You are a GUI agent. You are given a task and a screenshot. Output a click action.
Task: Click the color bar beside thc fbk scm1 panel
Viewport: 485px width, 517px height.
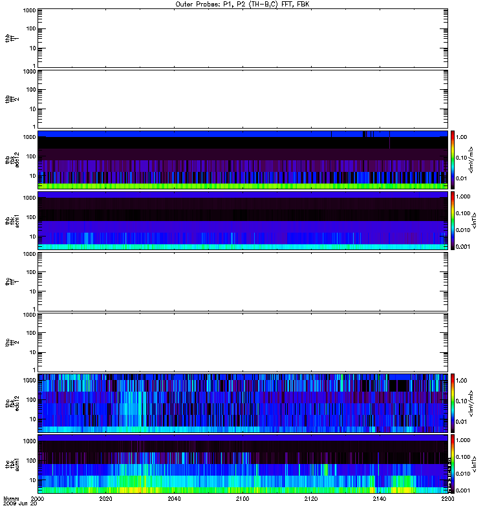pos(453,464)
